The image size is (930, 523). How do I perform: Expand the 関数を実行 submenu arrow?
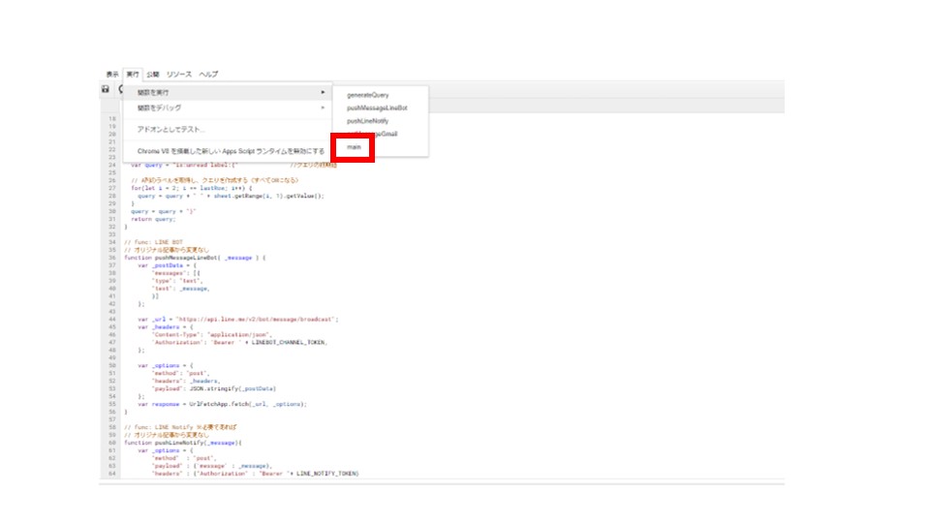[323, 93]
